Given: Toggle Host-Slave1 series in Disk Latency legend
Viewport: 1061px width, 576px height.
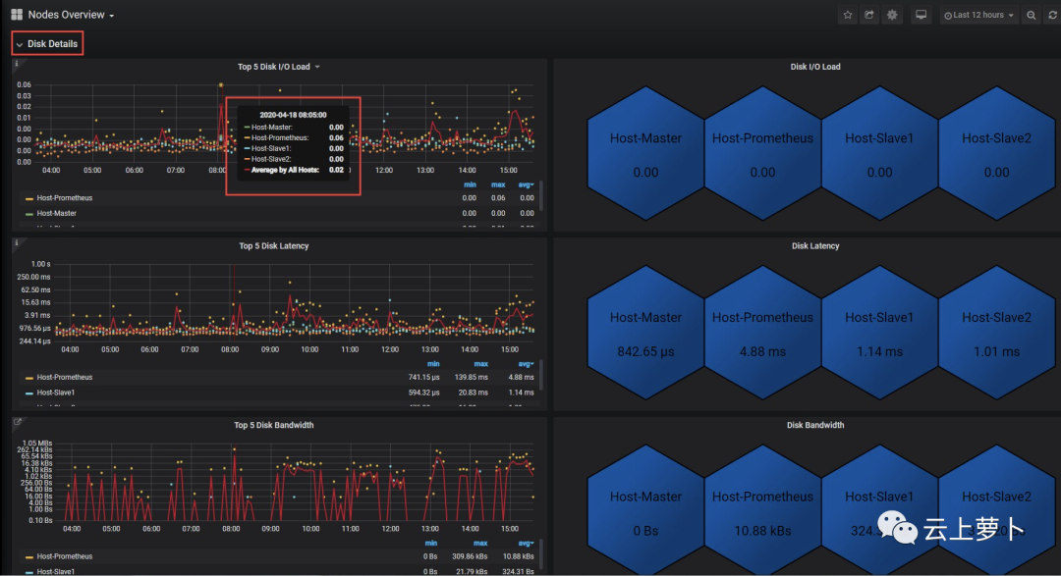Looking at the screenshot, I should point(55,393).
